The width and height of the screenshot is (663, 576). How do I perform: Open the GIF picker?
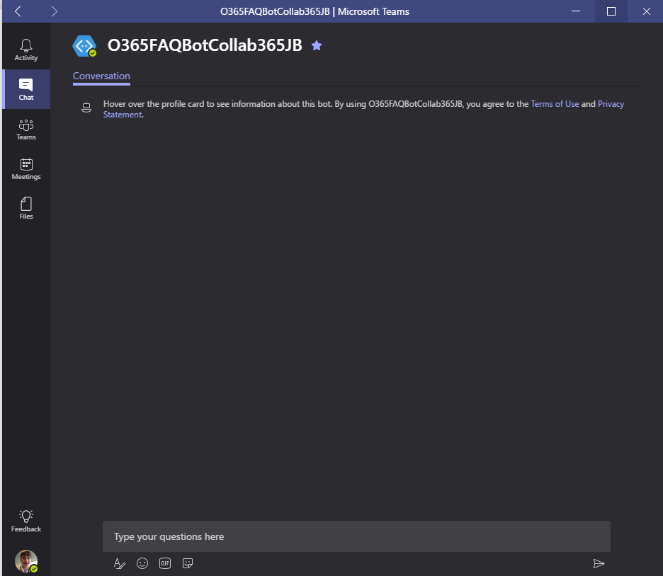click(165, 563)
